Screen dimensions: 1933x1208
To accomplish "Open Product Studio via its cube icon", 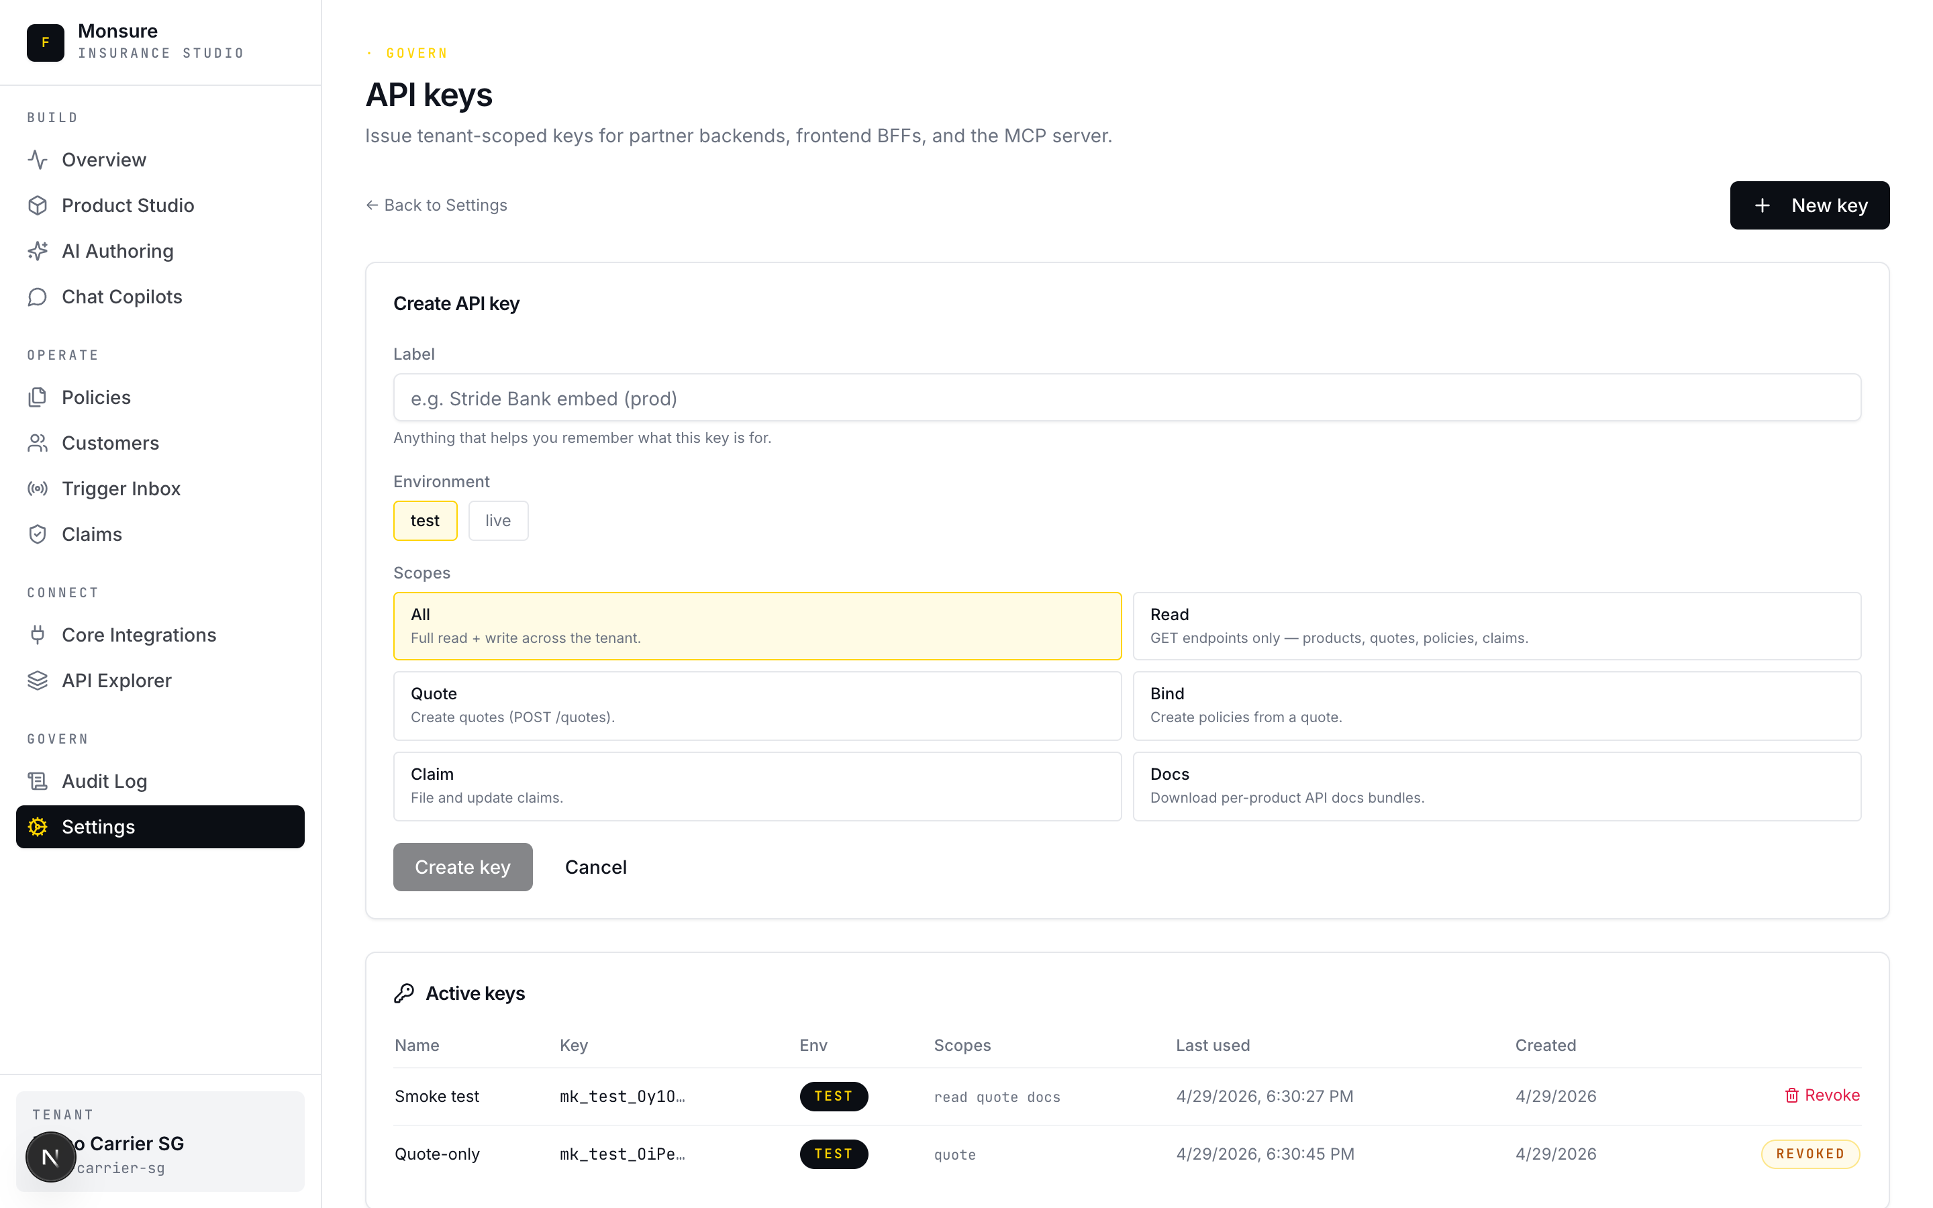I will tap(38, 205).
